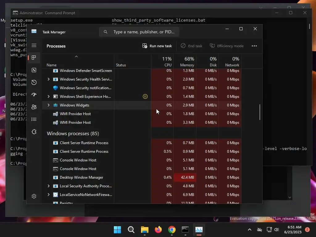The height and width of the screenshot is (237, 316).
Task: Show hidden system tray icons
Action: pyautogui.click(x=249, y=230)
